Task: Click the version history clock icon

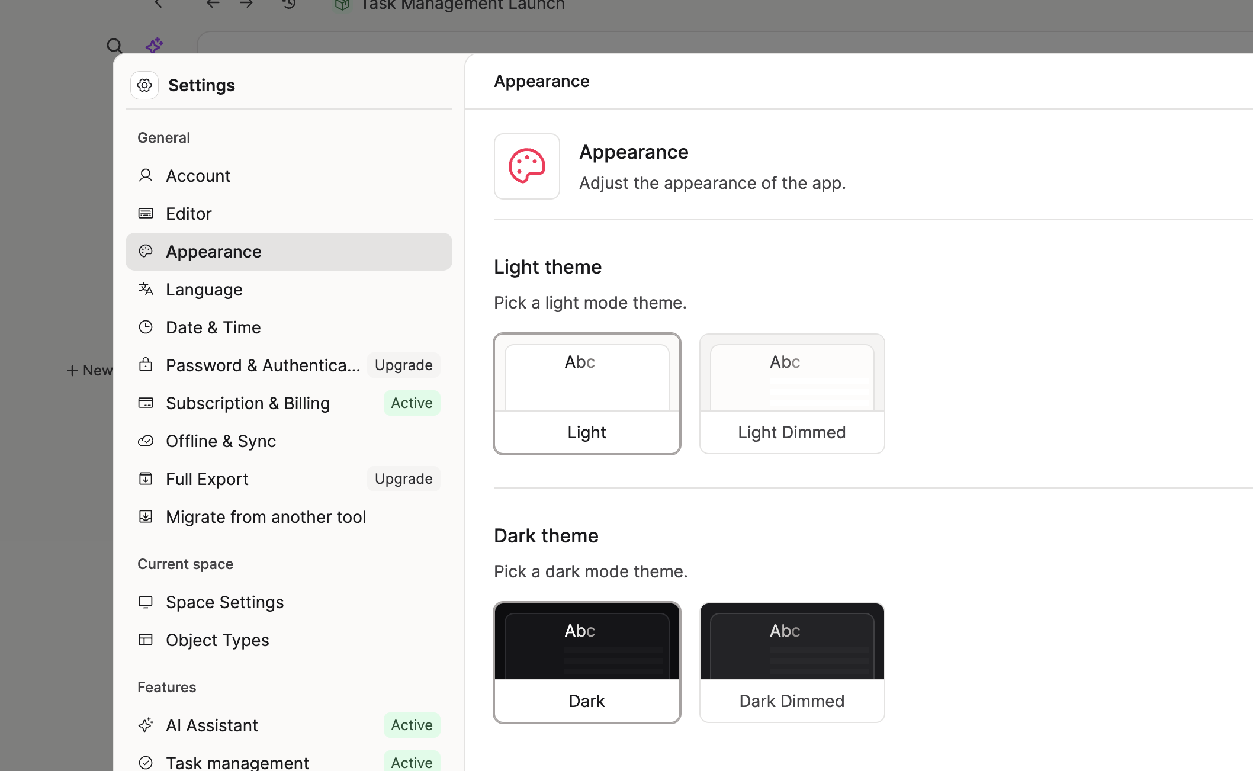Action: click(288, 5)
